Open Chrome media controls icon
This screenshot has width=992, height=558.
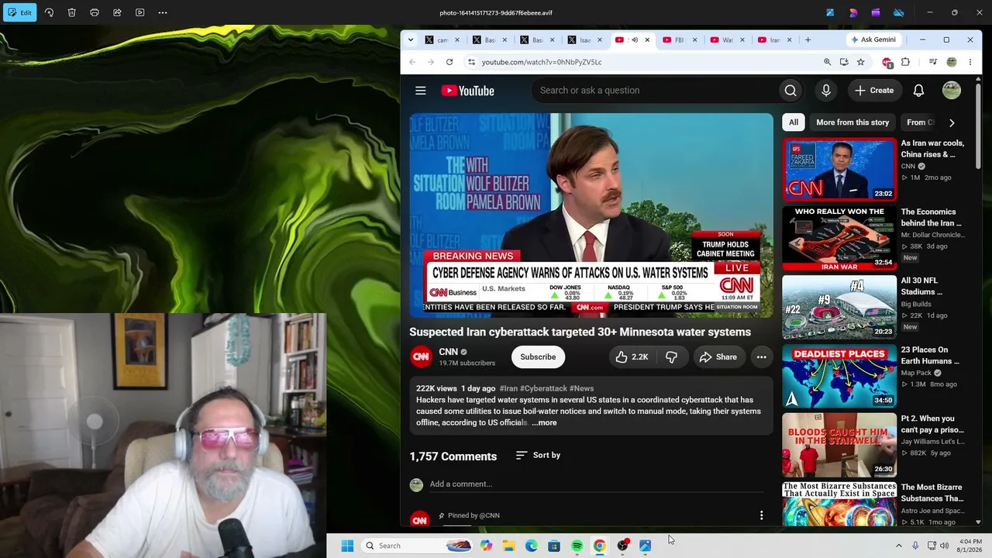point(933,62)
